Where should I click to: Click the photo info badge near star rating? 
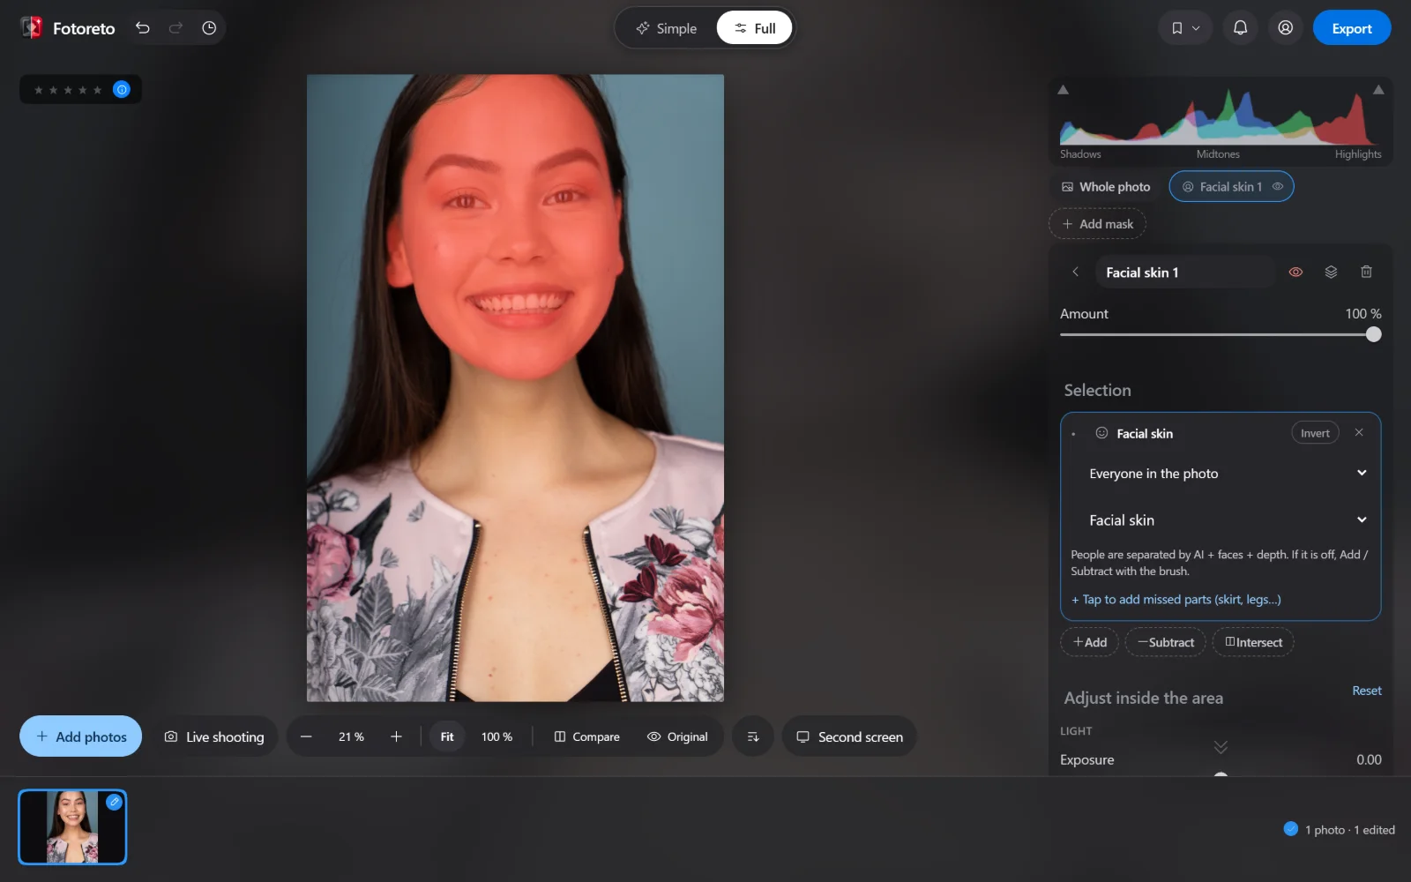(x=122, y=89)
